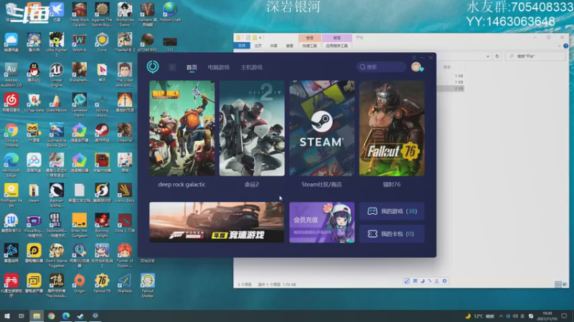Click the game launcher's circular logo icon
The image size is (574, 322).
(153, 67)
